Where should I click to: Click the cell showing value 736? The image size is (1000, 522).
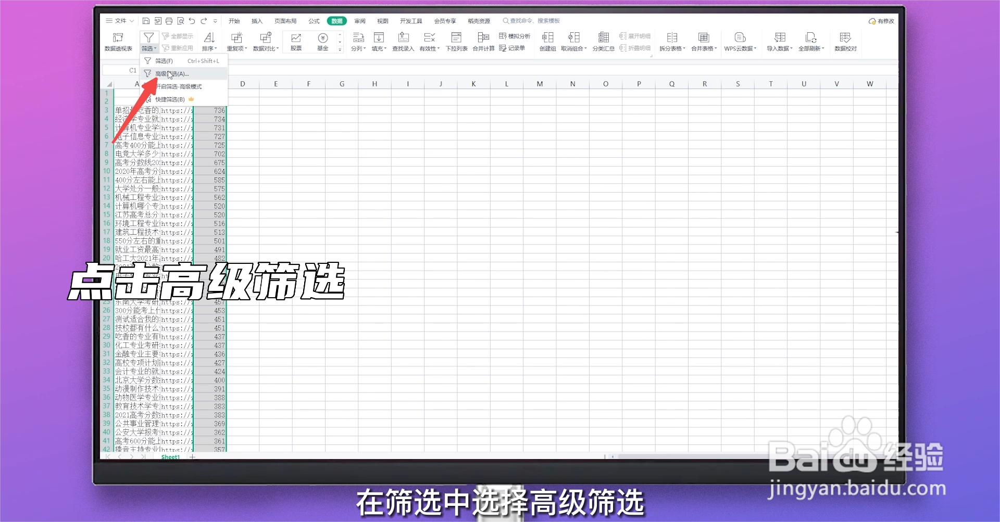tap(210, 110)
